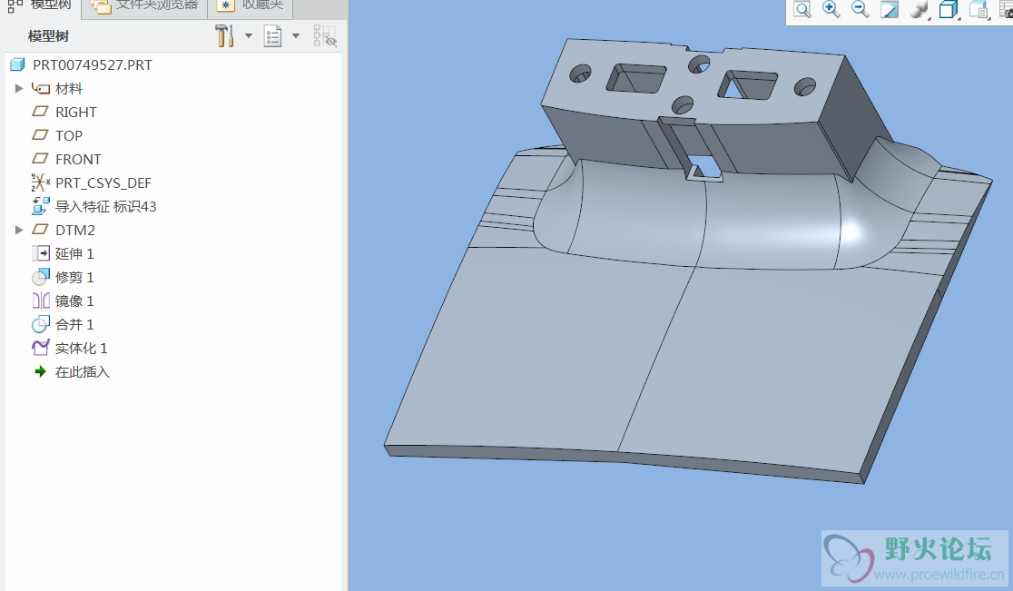Click the FRONT datum plane icon

pyautogui.click(x=40, y=159)
